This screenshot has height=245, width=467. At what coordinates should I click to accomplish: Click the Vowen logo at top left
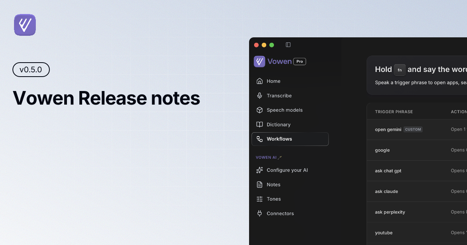[x=25, y=25]
